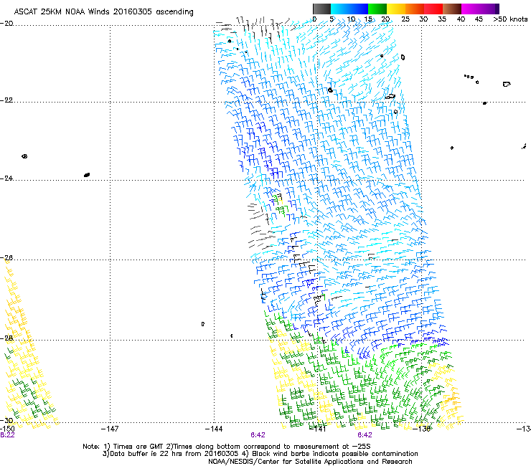
Task: Select the red 30–35 knot color segment
Action: point(433,9)
